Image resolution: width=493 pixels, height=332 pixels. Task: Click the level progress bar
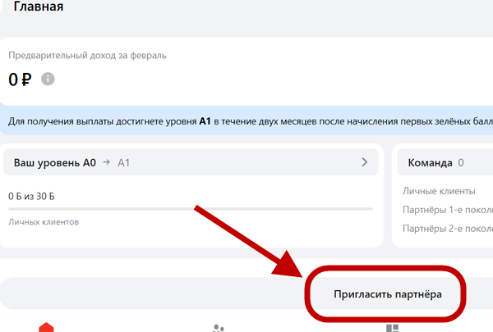[191, 209]
